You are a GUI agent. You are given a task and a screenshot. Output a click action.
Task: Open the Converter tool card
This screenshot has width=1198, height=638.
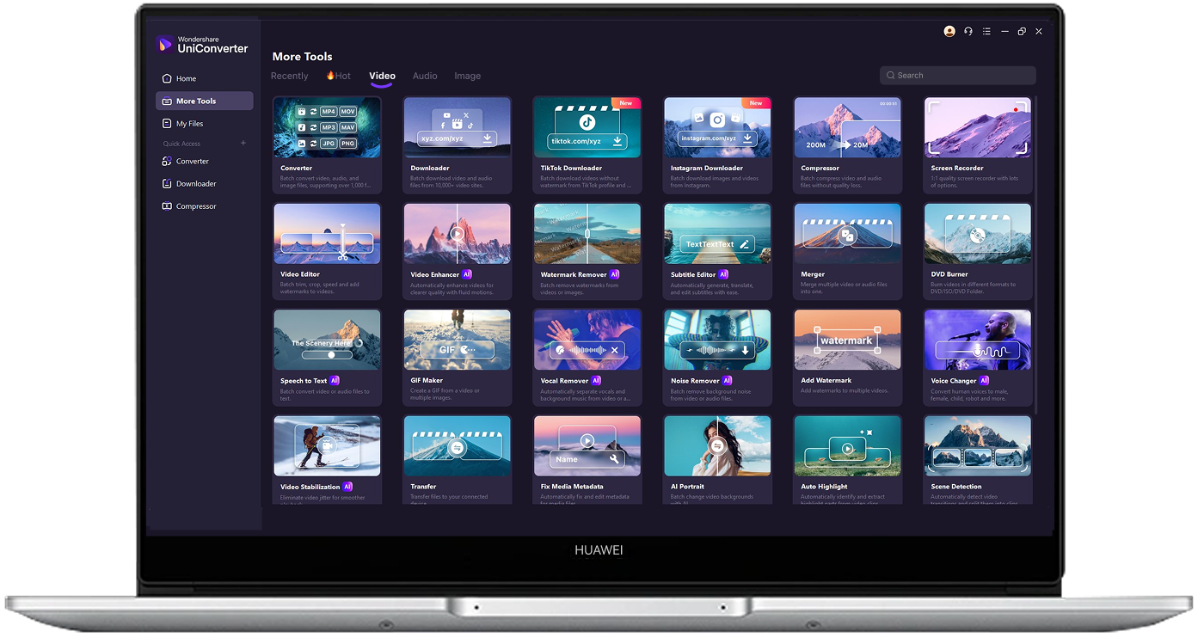[x=327, y=144]
